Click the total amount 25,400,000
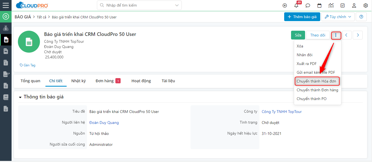372x162 pixels. 54,57
